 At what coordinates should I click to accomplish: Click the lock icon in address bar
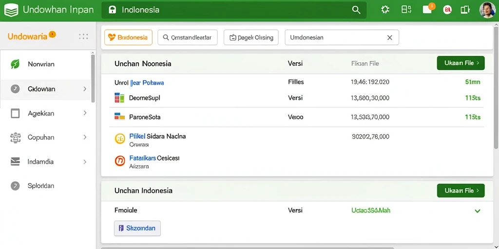coord(113,10)
